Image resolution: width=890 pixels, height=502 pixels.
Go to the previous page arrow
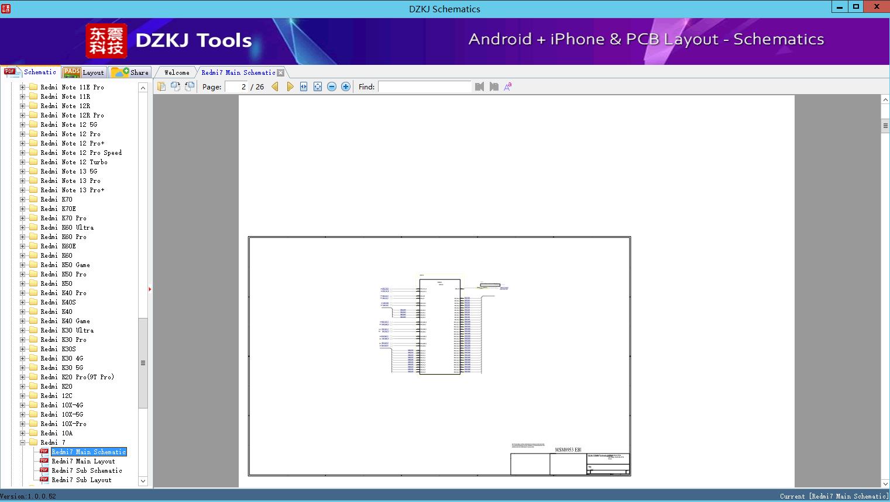click(x=275, y=86)
